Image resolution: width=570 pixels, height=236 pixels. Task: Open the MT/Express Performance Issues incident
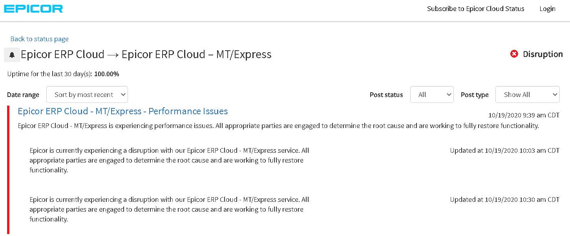tap(122, 112)
